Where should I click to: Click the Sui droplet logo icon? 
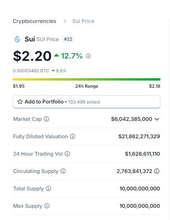point(17,39)
